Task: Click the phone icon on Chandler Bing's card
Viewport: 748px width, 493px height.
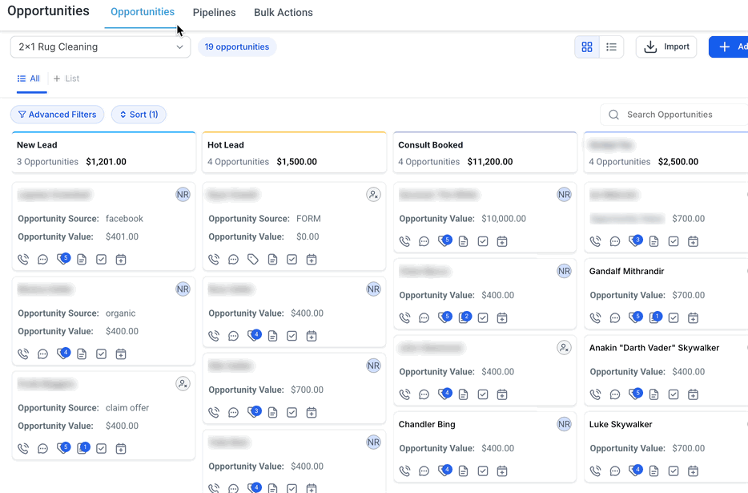Action: 405,471
